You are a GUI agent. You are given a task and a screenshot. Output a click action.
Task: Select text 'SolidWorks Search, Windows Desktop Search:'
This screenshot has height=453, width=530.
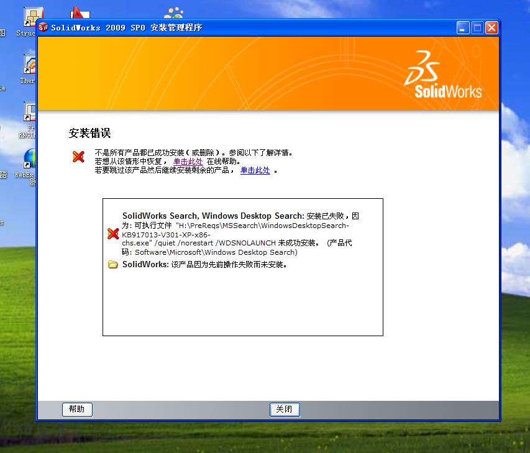coord(213,216)
